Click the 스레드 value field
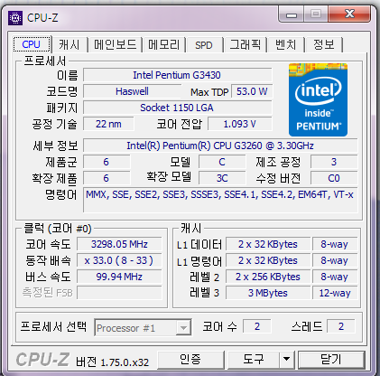The width and height of the screenshot is (380, 376). coord(341,326)
